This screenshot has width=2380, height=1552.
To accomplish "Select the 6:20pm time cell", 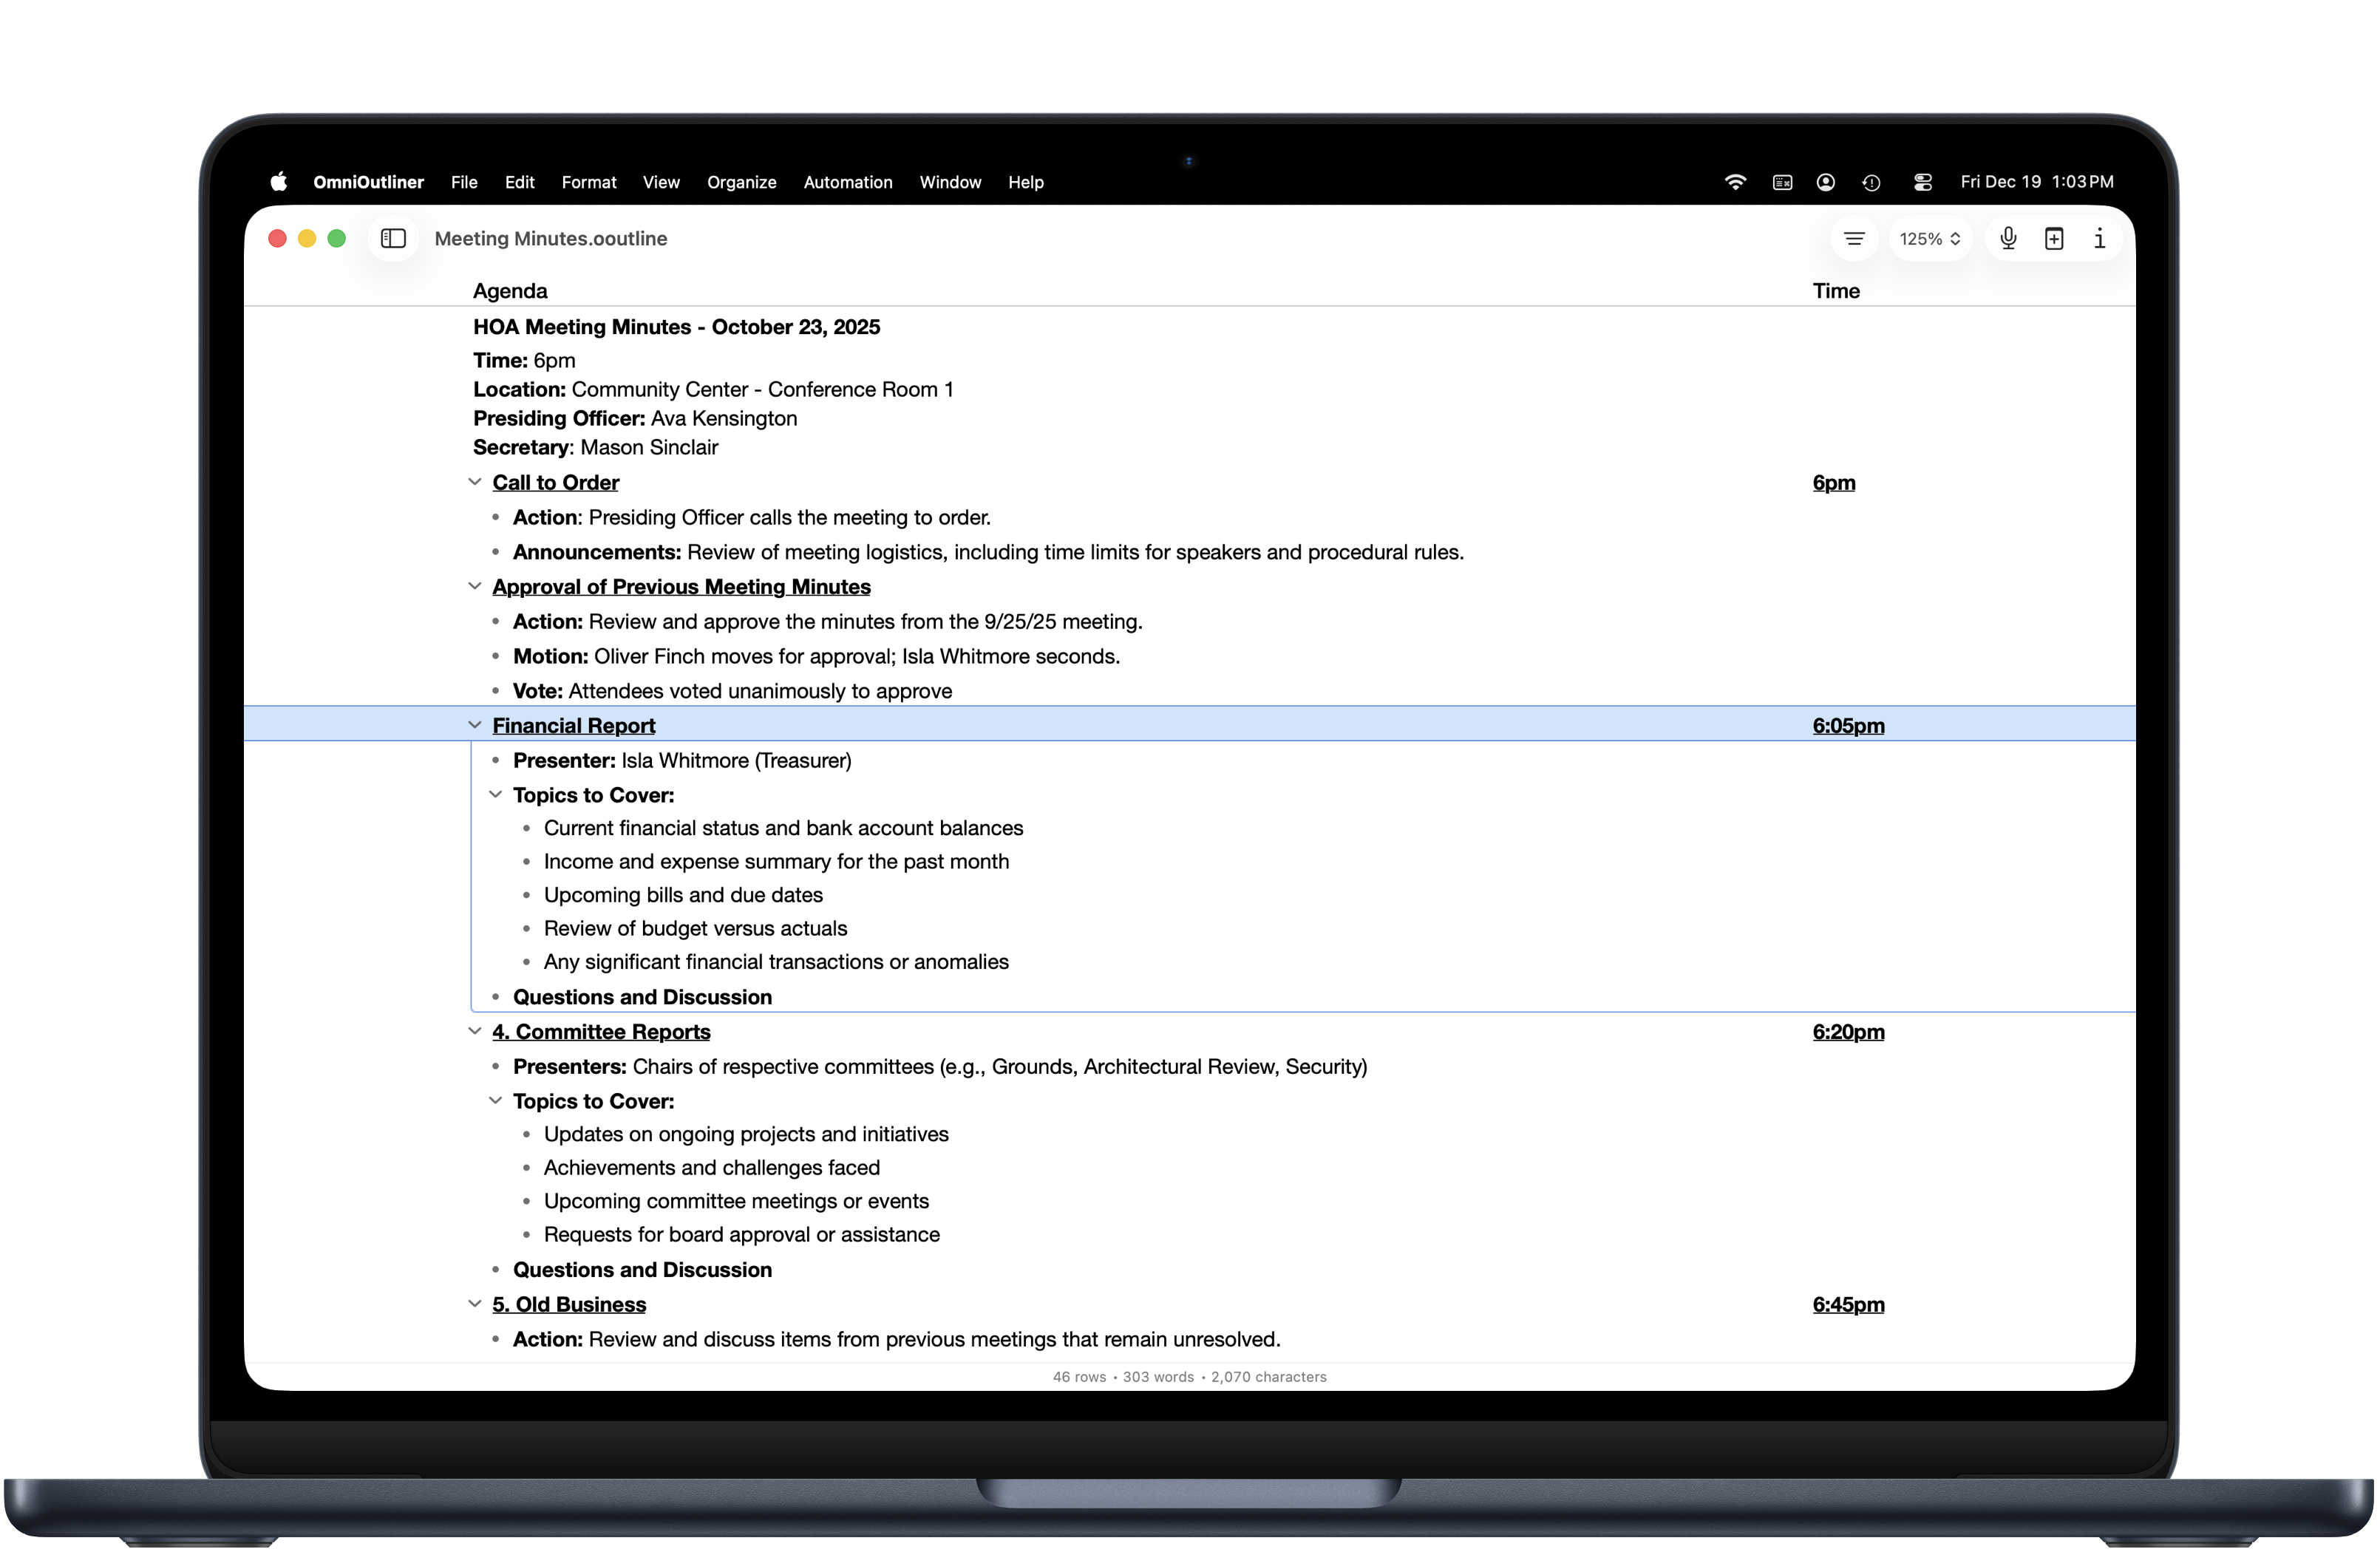I will (x=1847, y=1032).
